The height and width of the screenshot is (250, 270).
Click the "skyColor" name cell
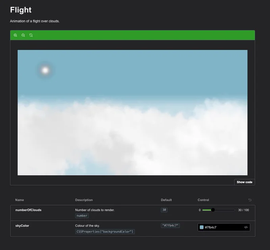22,225
